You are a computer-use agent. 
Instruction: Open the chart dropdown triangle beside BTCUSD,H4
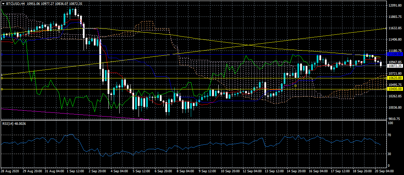pos(3,4)
